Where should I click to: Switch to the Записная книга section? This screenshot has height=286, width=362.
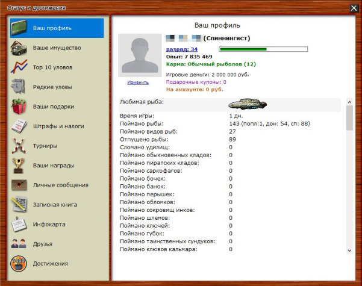click(x=55, y=205)
